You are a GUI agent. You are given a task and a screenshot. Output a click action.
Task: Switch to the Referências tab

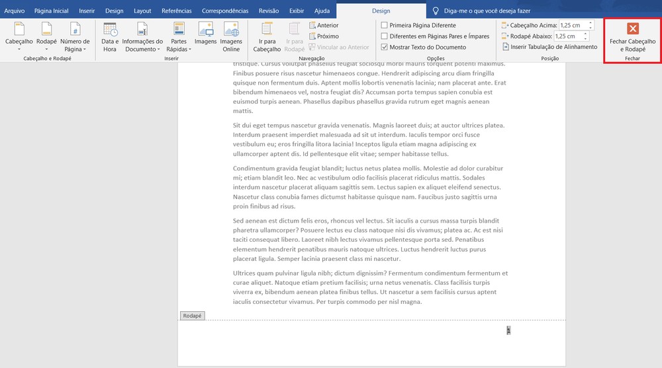(177, 11)
